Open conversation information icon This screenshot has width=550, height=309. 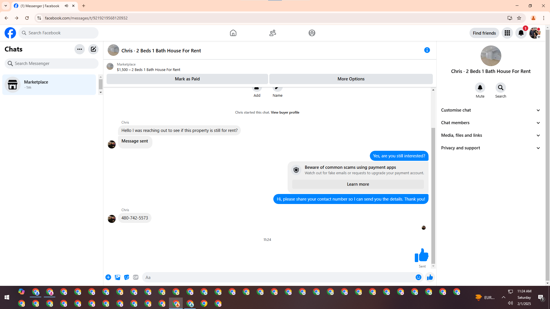pyautogui.click(x=427, y=50)
